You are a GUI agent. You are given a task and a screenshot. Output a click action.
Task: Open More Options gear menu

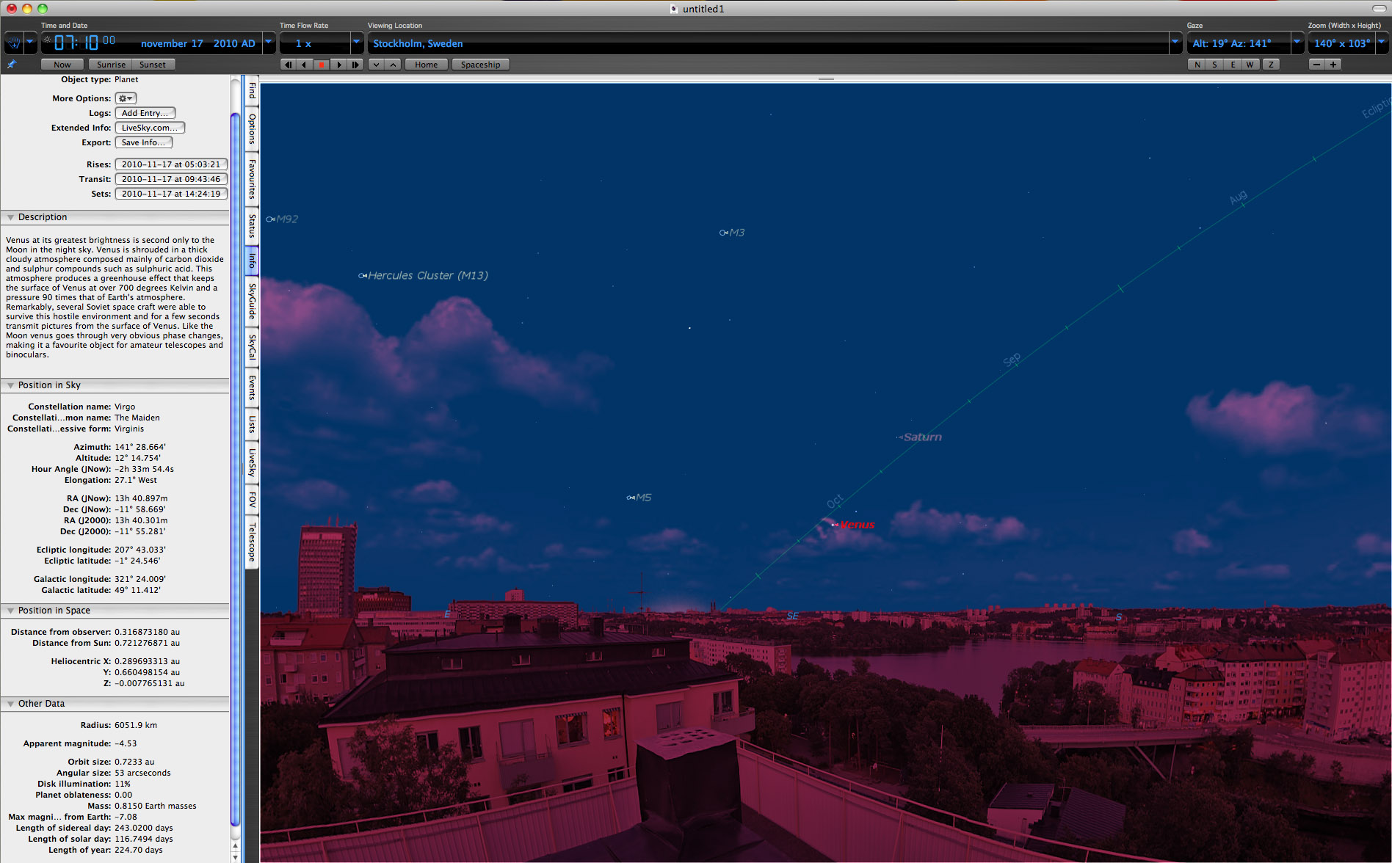tap(126, 98)
